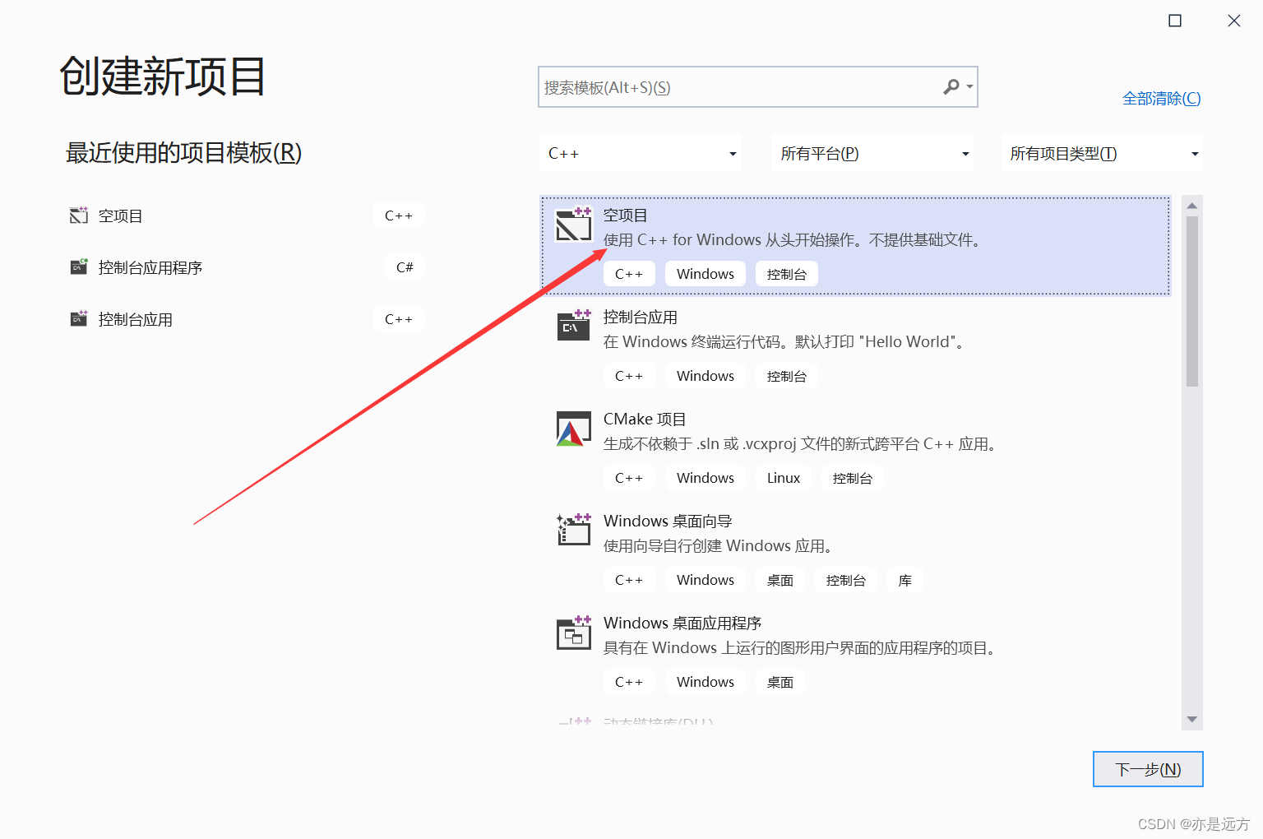Image resolution: width=1263 pixels, height=839 pixels.
Task: Click the 桌面 tag under Windows 桌面应用程序
Action: [780, 681]
